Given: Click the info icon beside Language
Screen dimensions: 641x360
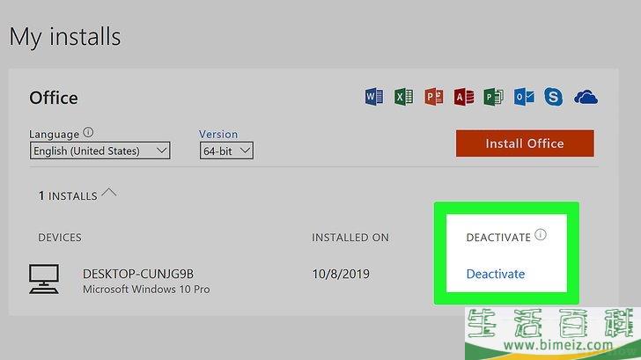Looking at the screenshot, I should (x=88, y=132).
